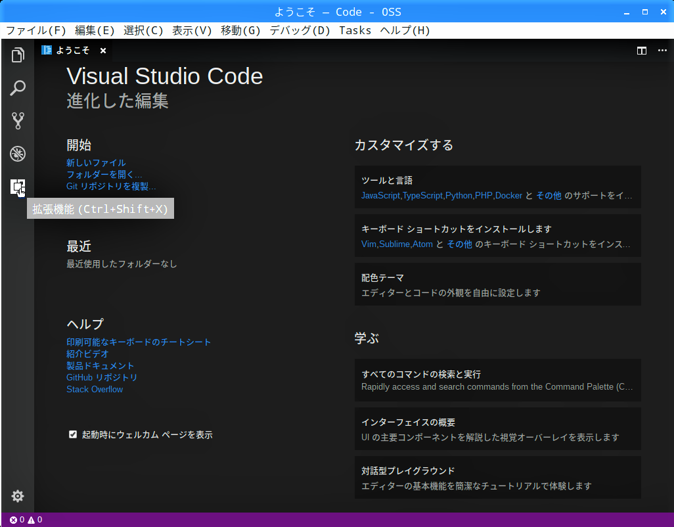
Task: Click the Atom keyboard shortcuts link
Action: tap(422, 244)
